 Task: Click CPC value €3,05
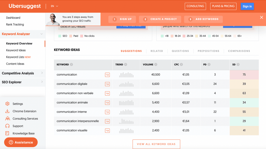[186, 84]
